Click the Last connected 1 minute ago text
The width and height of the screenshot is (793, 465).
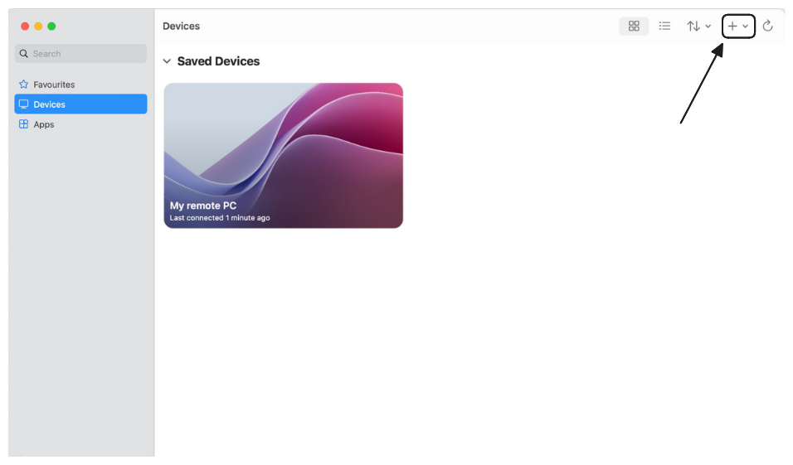(x=220, y=218)
